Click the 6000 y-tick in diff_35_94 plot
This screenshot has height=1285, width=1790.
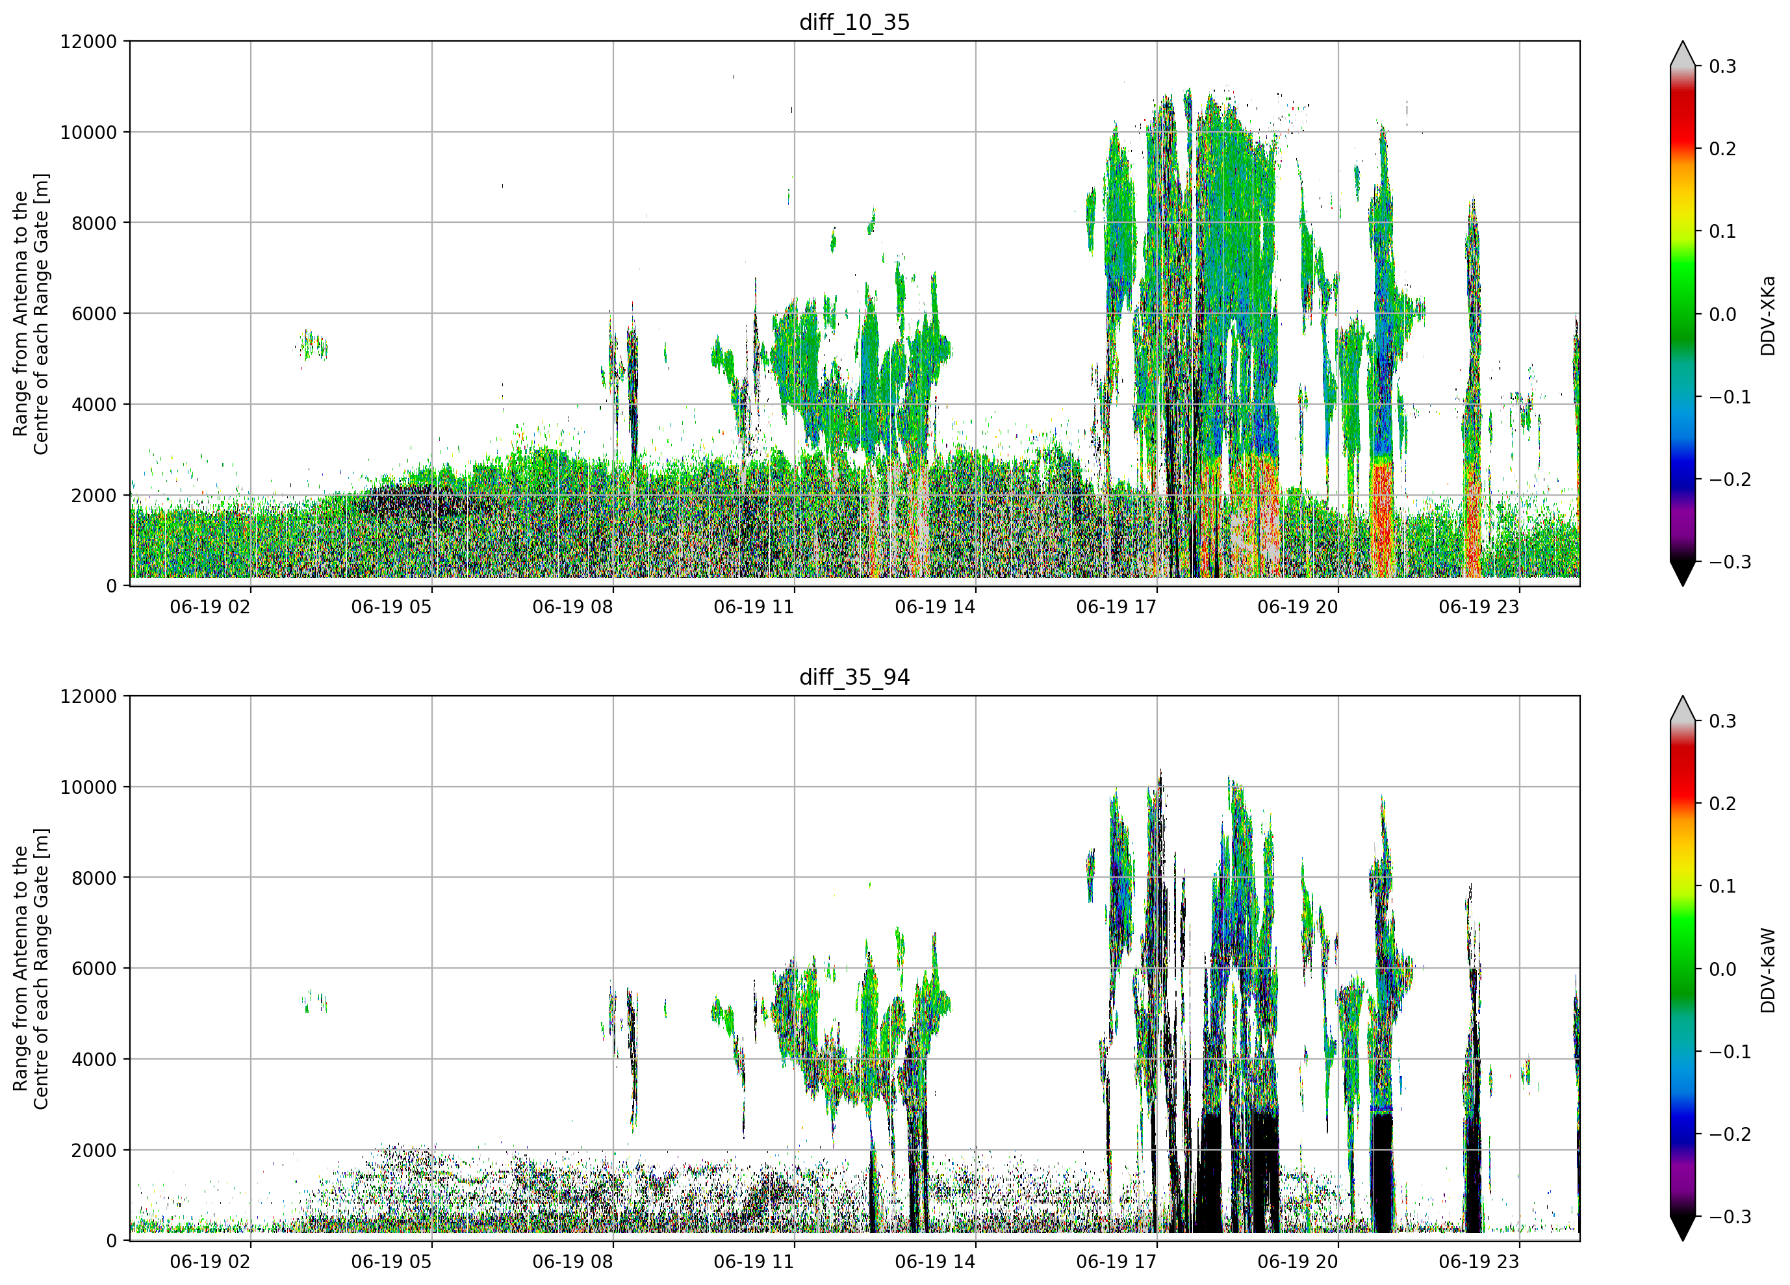tap(94, 969)
